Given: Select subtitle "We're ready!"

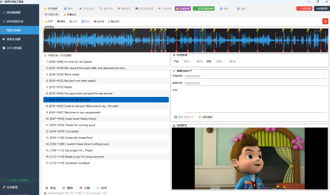Looking at the screenshot, I should [106, 74].
